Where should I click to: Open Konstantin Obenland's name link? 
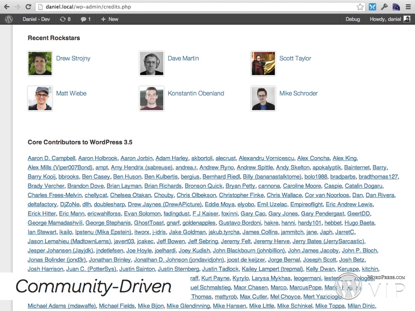[x=196, y=94]
